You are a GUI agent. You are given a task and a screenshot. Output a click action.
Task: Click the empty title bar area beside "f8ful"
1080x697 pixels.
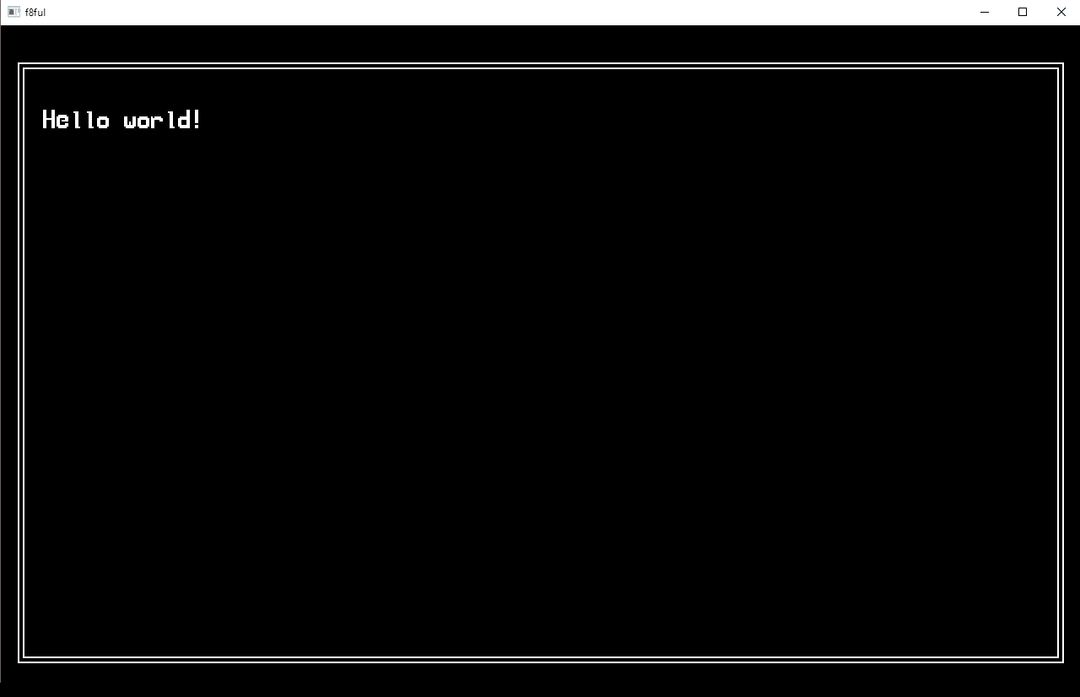(x=506, y=12)
